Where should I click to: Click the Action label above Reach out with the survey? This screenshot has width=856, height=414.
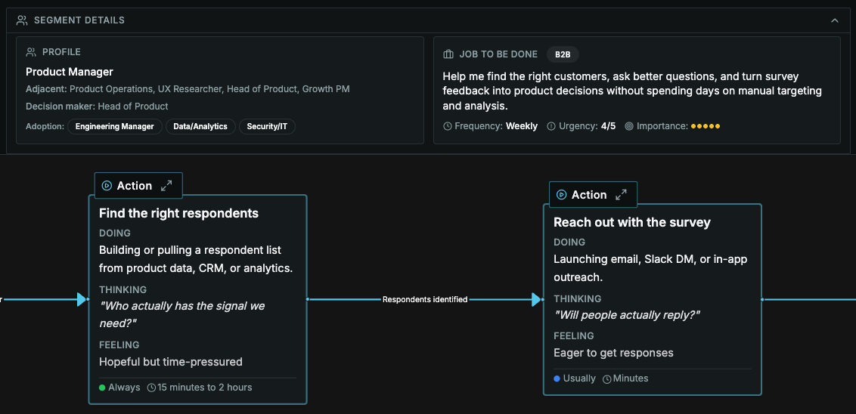tap(589, 195)
